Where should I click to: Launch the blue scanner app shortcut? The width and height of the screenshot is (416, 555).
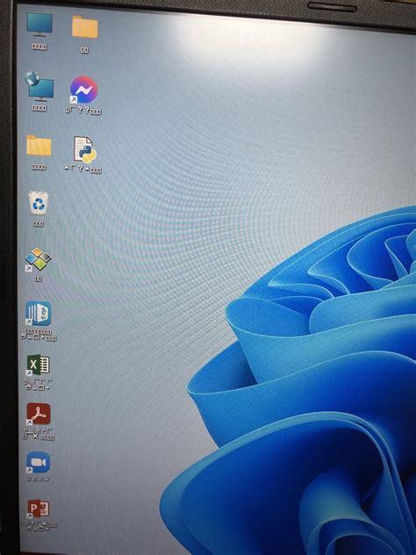39,314
